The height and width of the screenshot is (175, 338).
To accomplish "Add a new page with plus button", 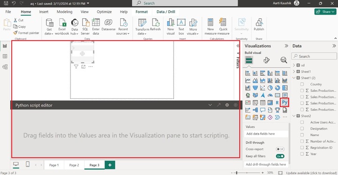I will click(110, 165).
